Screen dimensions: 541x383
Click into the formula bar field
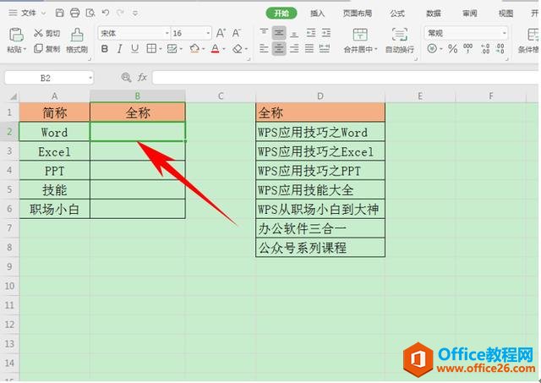[x=345, y=78]
